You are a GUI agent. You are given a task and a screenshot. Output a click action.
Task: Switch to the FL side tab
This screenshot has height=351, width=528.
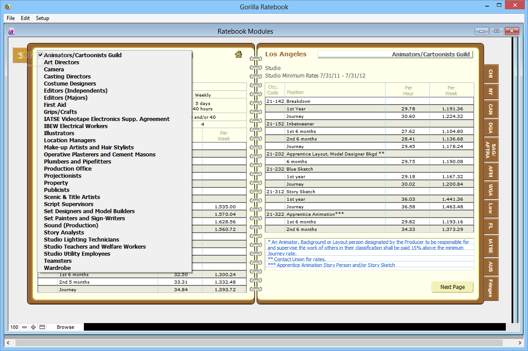pos(491,226)
